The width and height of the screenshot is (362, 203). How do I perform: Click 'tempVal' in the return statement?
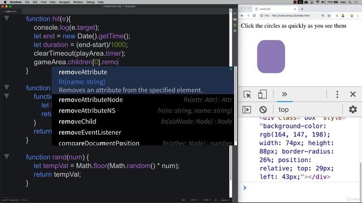tap(67, 174)
